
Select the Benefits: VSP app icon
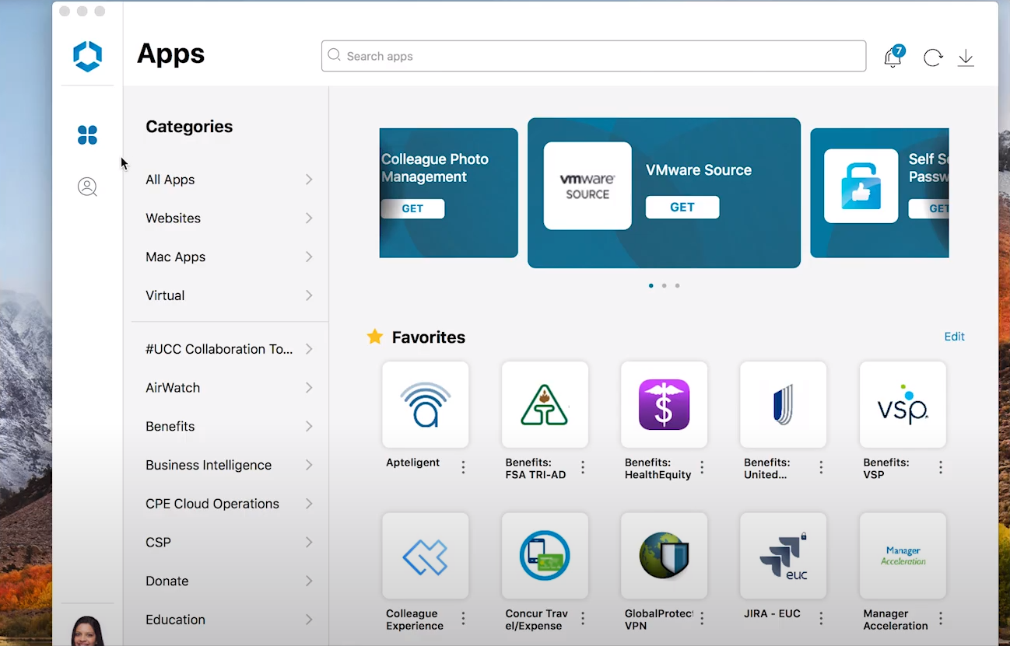point(902,404)
